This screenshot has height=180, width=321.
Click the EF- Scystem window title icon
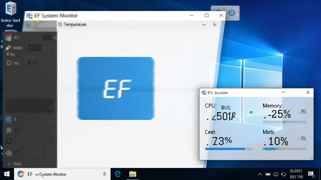tap(204, 92)
